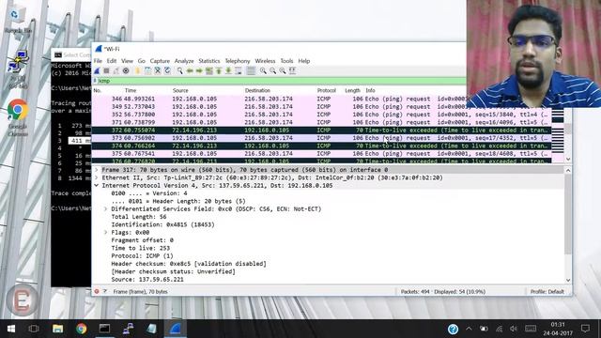Go back in packet history
Viewport: 601px width, 338px height.
(190, 71)
